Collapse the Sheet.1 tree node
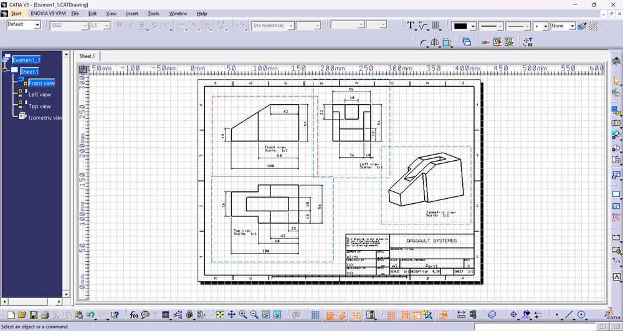Viewport: 623px width, 331px height. coord(5,70)
